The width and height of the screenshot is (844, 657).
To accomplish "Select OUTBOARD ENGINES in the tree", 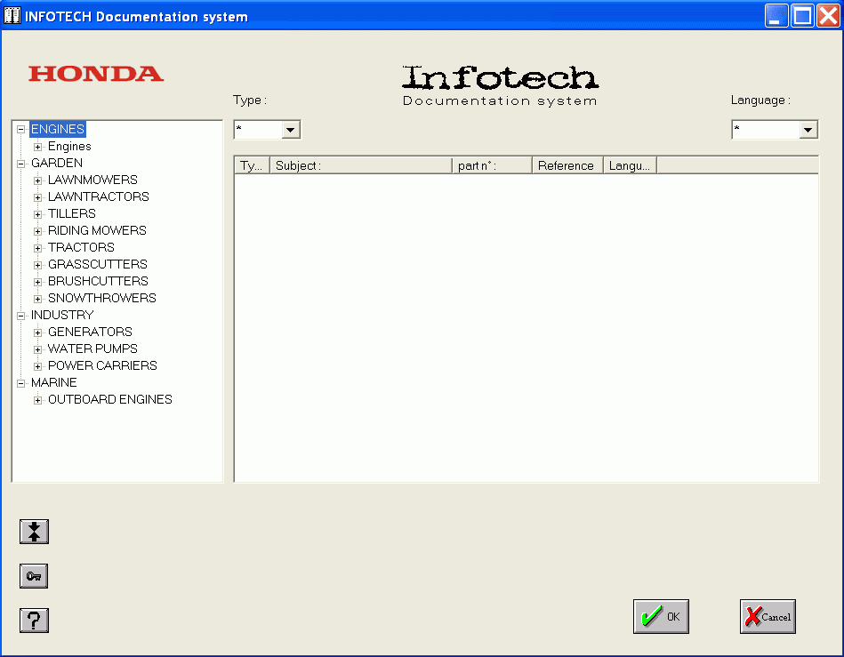I will pyautogui.click(x=109, y=399).
